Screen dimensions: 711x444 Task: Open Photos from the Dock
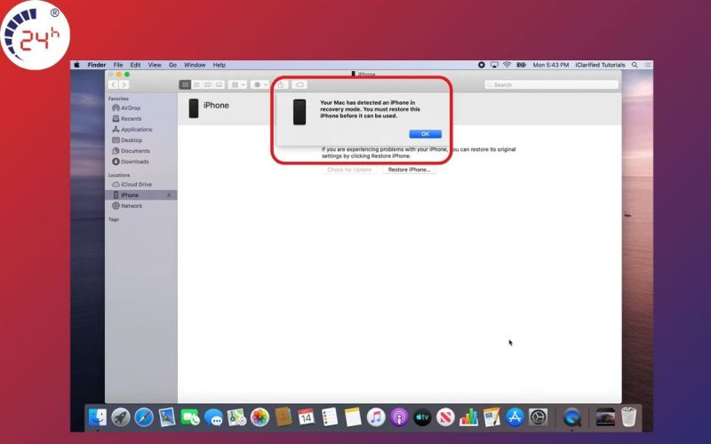pyautogui.click(x=260, y=416)
